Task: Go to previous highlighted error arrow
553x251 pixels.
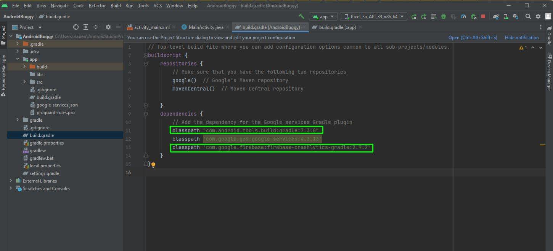Action: [x=533, y=48]
